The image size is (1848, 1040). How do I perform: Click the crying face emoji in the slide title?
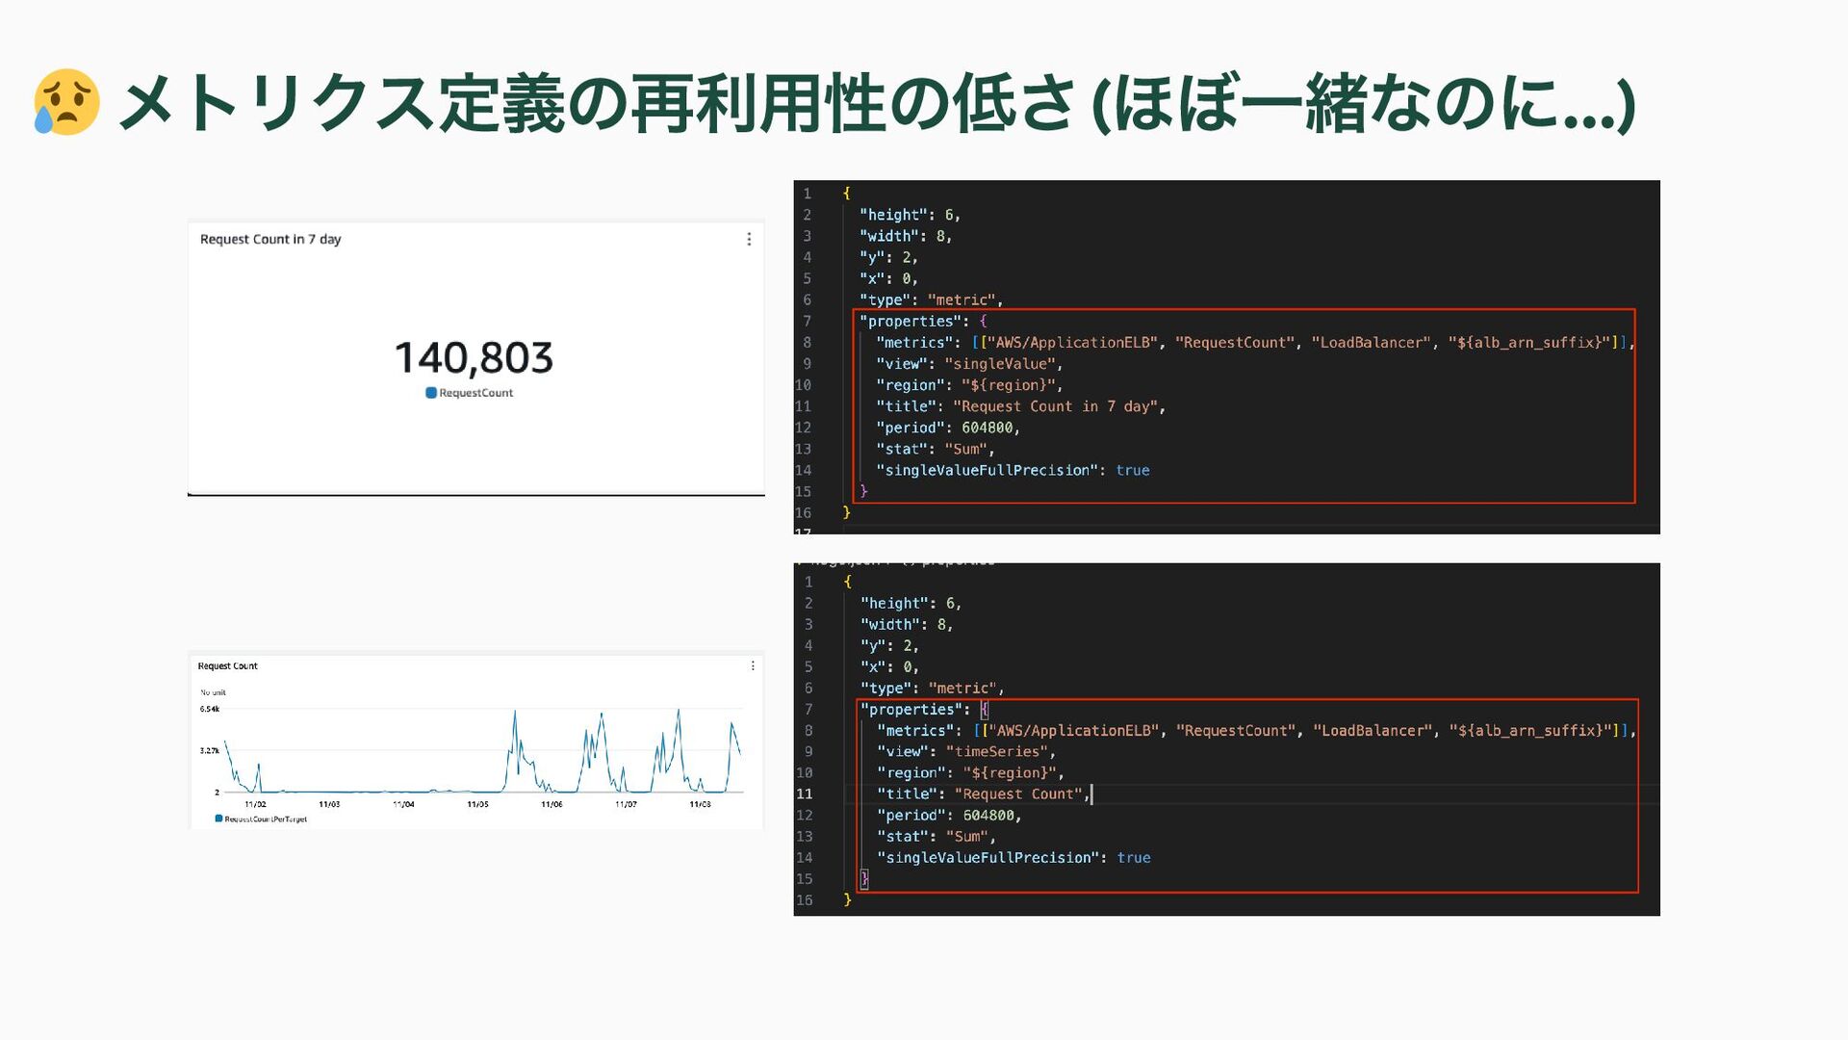66,102
